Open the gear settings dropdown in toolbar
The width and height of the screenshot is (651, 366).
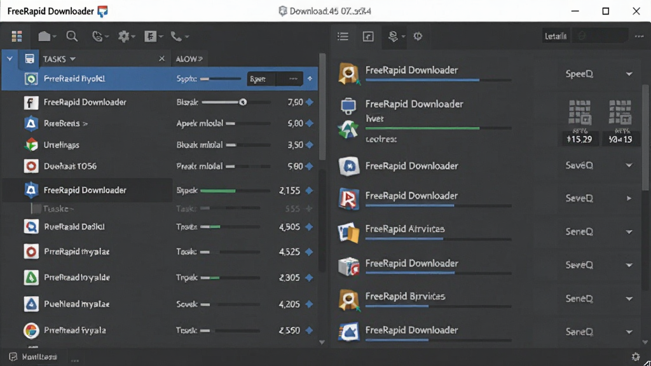point(127,36)
